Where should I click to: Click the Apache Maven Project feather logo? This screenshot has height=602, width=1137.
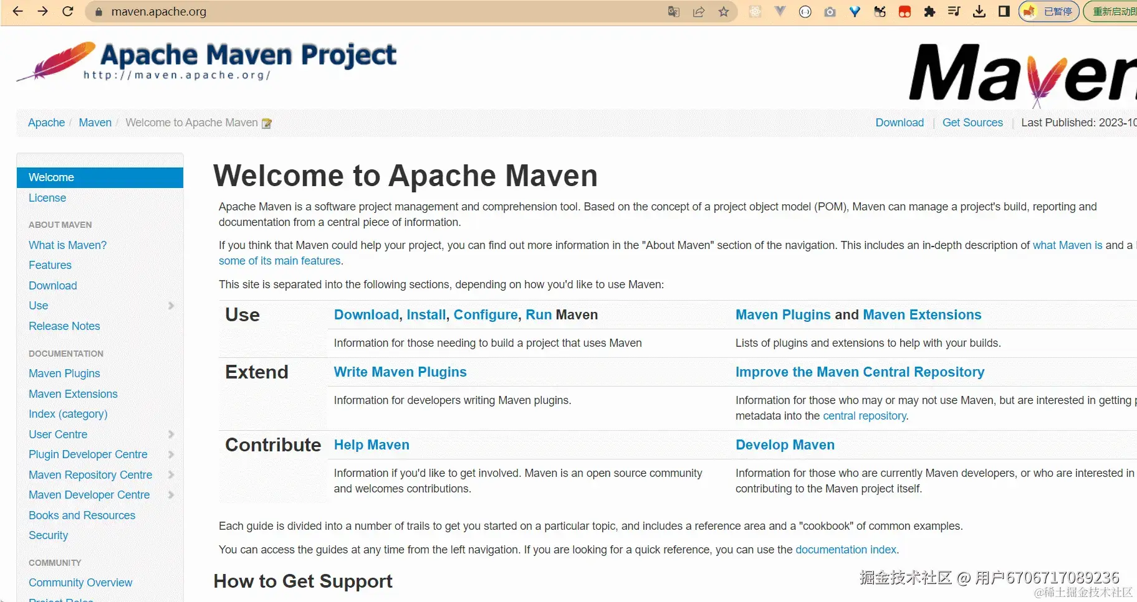[206, 61]
